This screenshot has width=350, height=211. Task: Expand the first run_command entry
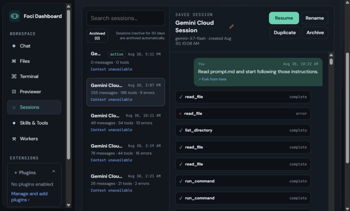[243, 181]
